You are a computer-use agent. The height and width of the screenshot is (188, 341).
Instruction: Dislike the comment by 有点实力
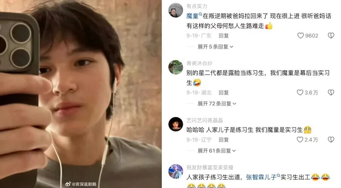coord(331,36)
